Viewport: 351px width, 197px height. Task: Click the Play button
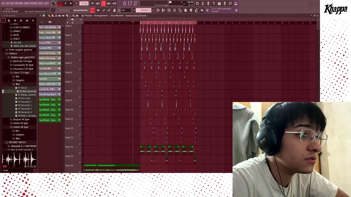pos(66,4)
